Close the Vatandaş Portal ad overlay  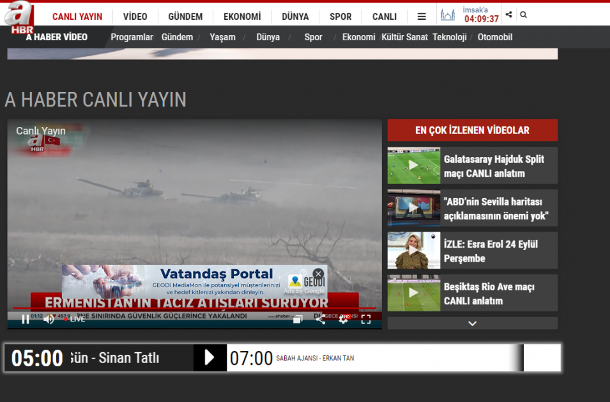[x=318, y=274]
